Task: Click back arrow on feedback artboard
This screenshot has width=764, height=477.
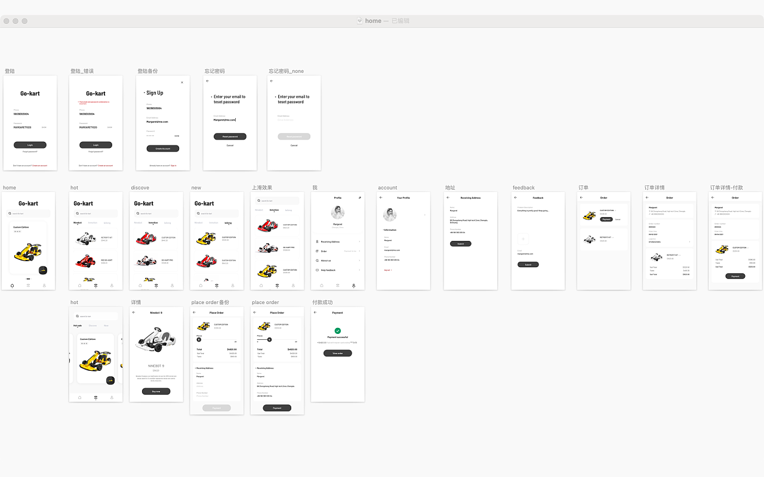Action: [x=515, y=197]
